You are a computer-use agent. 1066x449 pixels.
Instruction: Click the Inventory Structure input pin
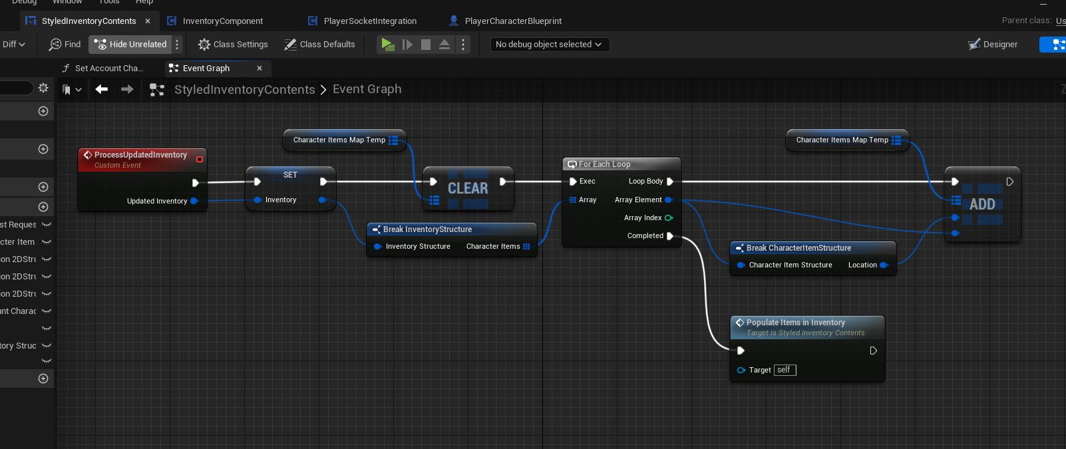(377, 246)
